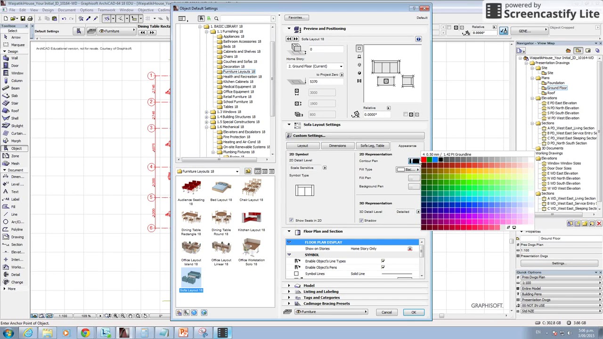Click the Pick Up Parameters eyedropper icon
This screenshot has width=603, height=339.
click(88, 18)
